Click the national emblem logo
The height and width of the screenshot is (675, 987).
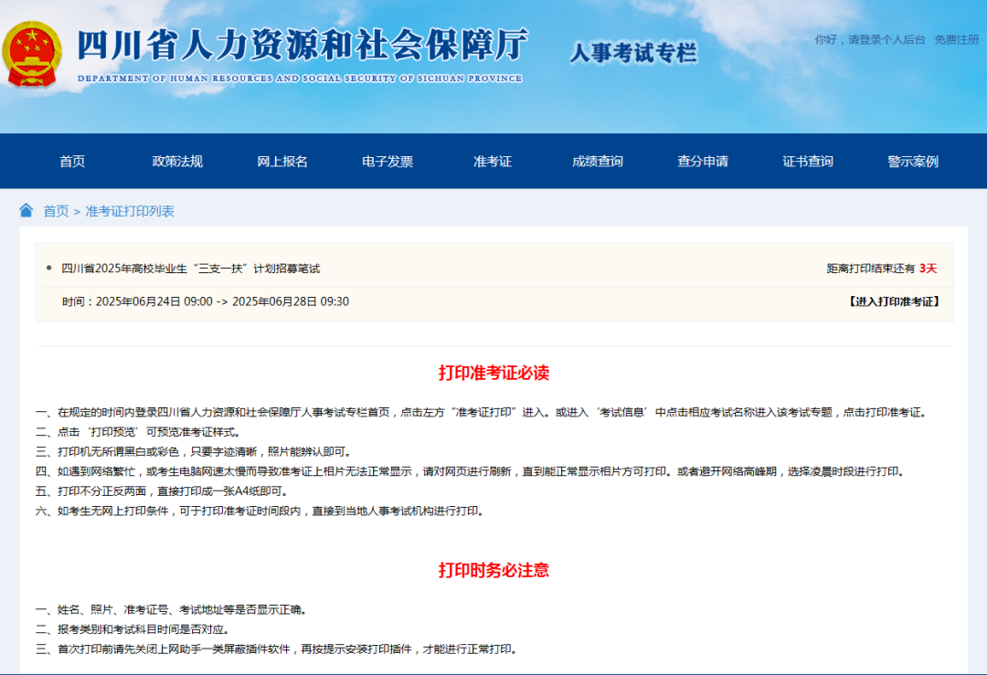tap(33, 54)
